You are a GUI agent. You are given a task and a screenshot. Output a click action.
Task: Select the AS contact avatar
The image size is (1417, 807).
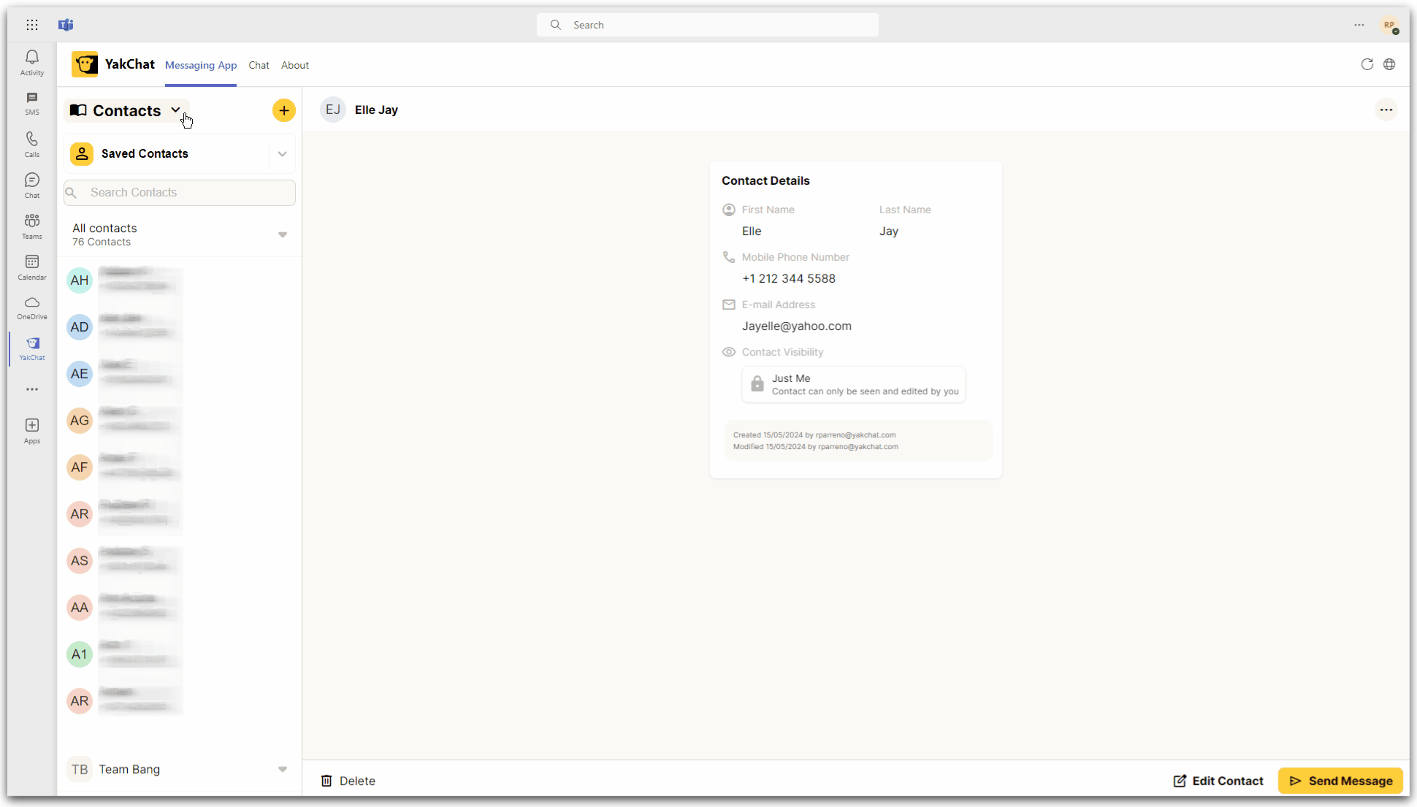[80, 561]
